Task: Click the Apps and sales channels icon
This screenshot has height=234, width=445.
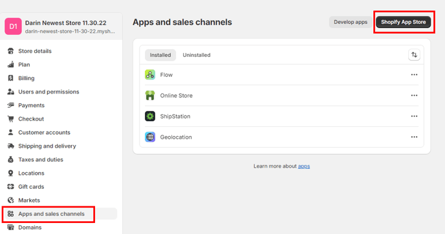Action: 11,214
